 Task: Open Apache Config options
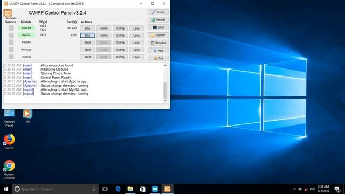click(120, 28)
